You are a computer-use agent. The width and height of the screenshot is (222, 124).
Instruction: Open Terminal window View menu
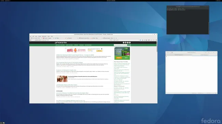(x=172, y=8)
